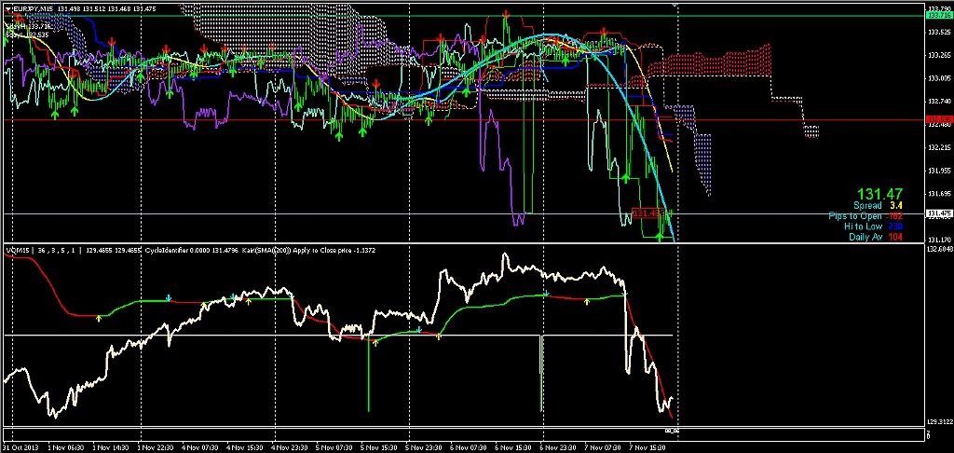Click the Hi to Low readout
The width and height of the screenshot is (954, 453).
coord(873,226)
